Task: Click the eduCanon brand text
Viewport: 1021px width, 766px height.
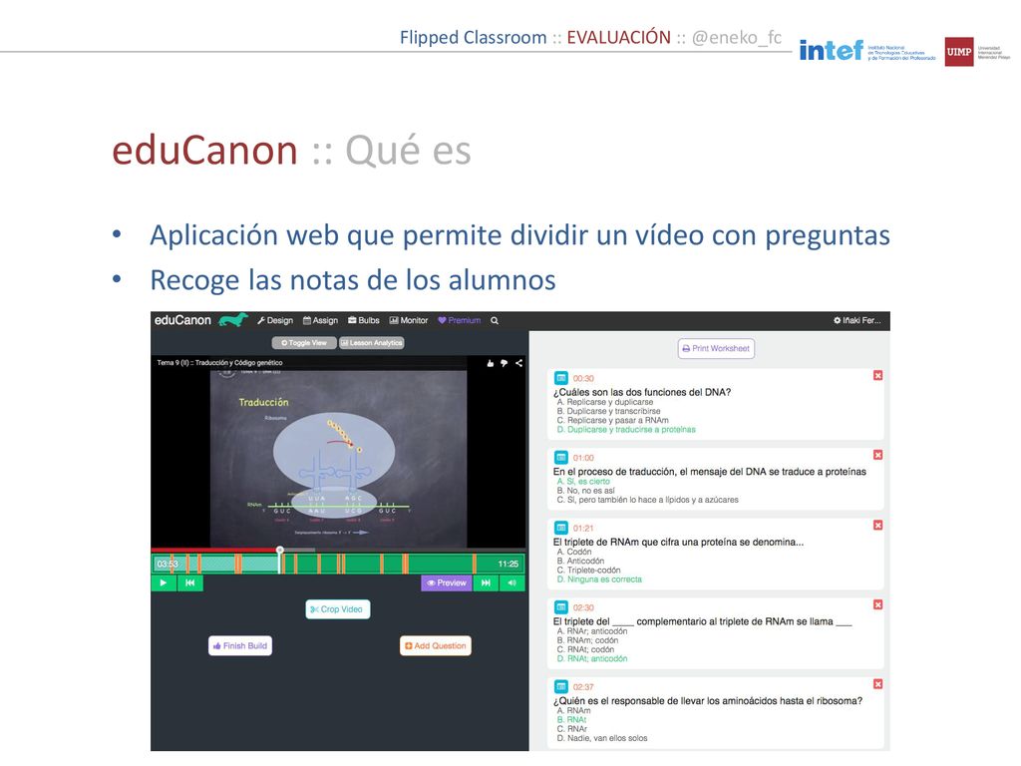Action: tap(182, 320)
